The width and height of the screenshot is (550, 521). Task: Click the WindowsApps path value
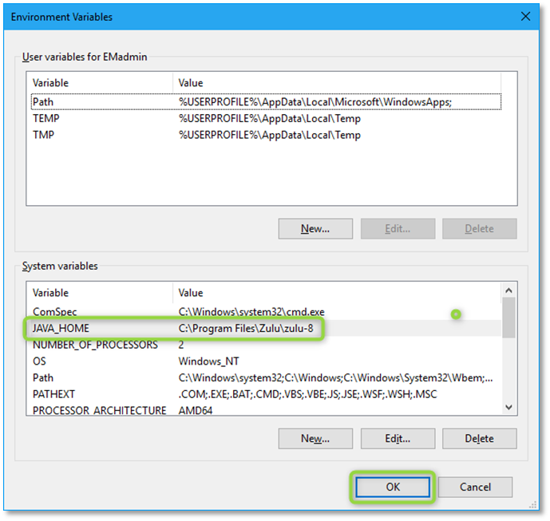coord(315,102)
